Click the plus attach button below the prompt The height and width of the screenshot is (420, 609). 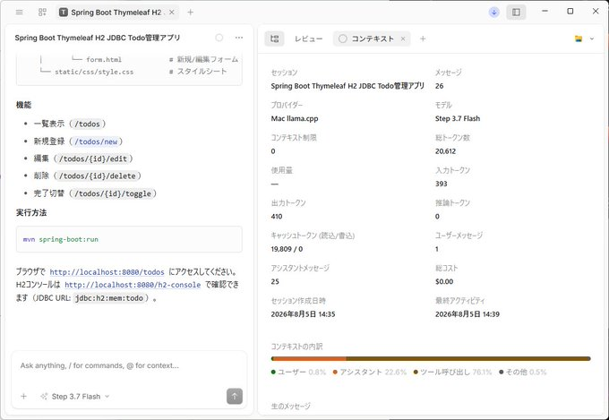click(23, 397)
